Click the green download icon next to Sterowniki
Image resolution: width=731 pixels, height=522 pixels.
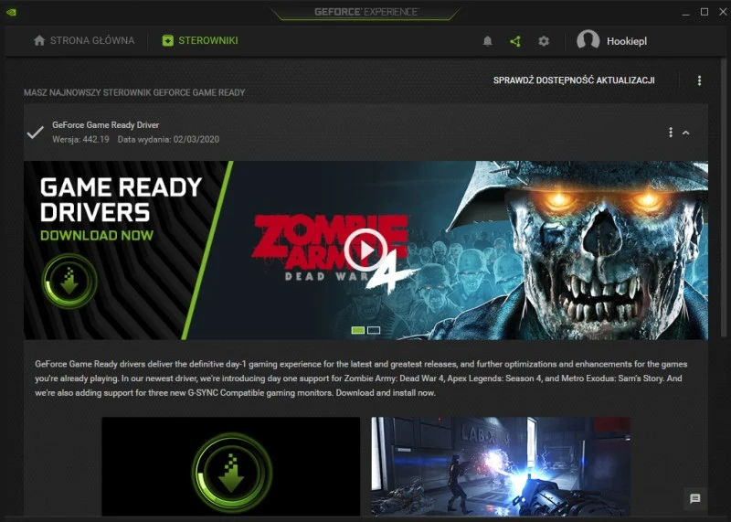click(x=167, y=40)
